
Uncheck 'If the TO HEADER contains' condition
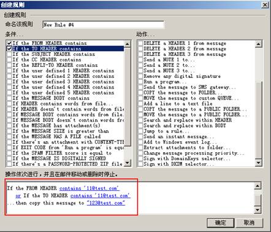tap(9, 48)
